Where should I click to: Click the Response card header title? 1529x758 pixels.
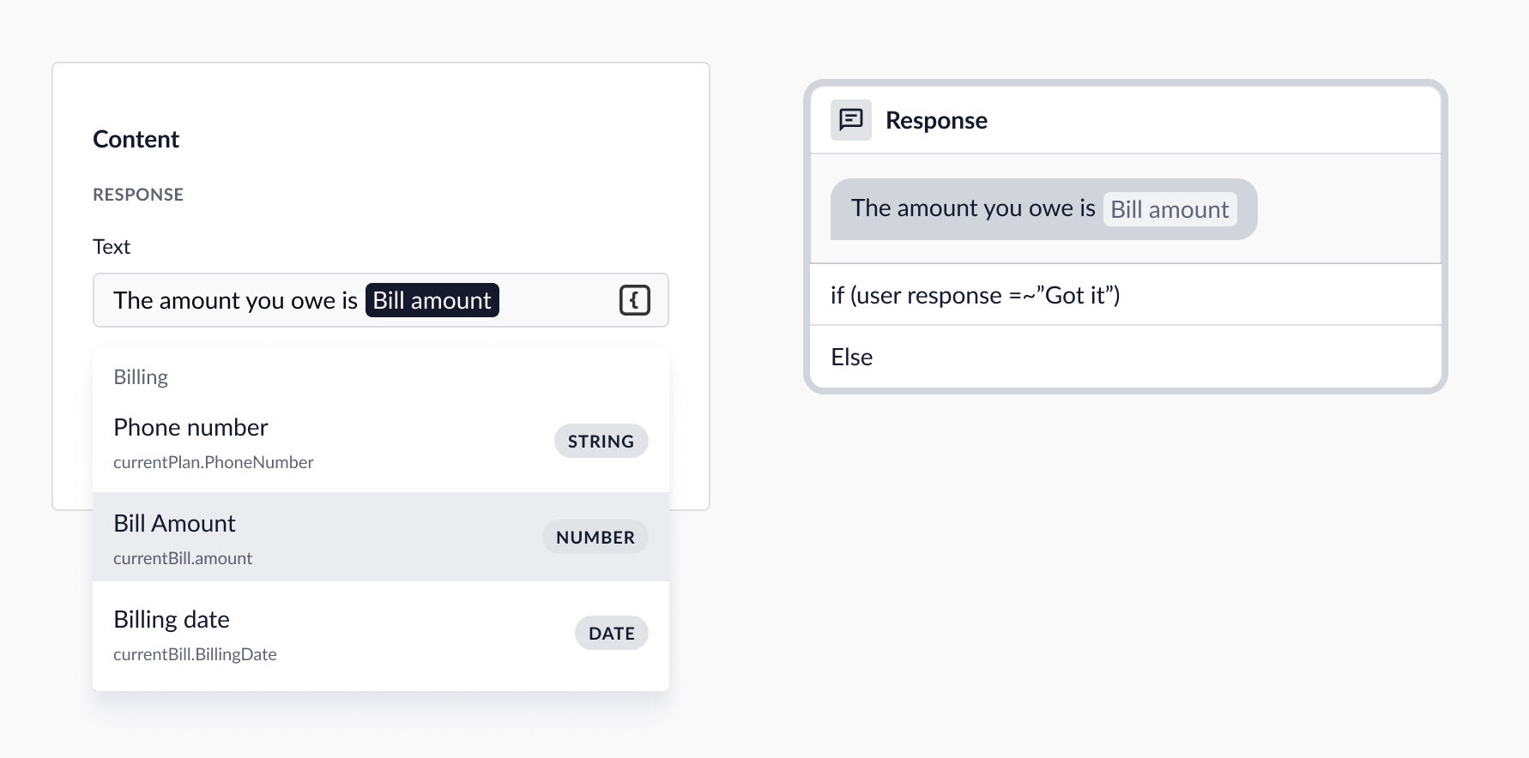tap(936, 120)
